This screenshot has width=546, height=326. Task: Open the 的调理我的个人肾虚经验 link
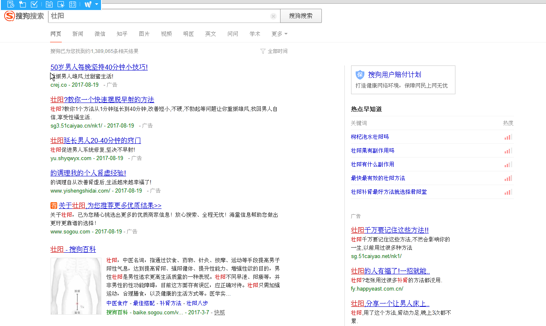[x=88, y=173]
